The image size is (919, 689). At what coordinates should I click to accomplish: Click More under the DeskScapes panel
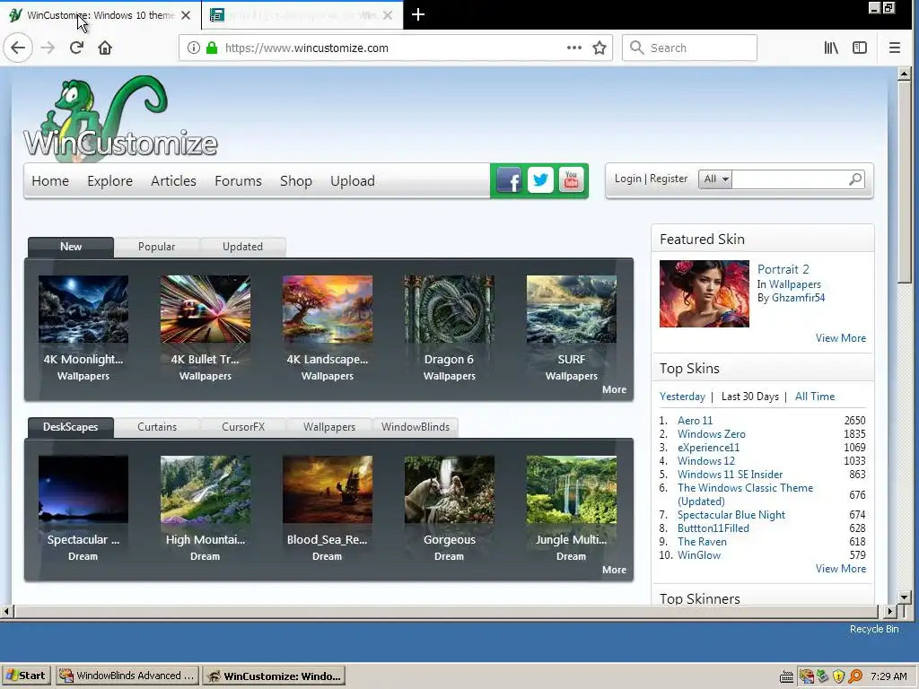pyautogui.click(x=614, y=570)
